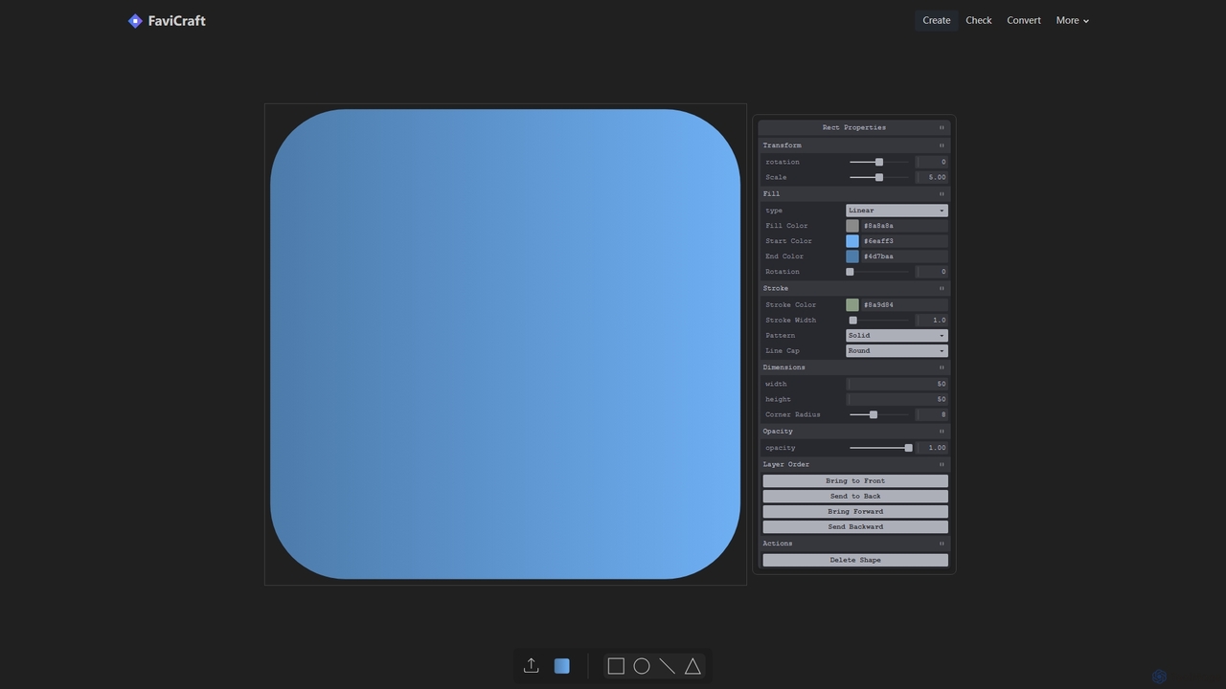Click the Scale value field 5.00
1226x689 pixels.
click(932, 178)
